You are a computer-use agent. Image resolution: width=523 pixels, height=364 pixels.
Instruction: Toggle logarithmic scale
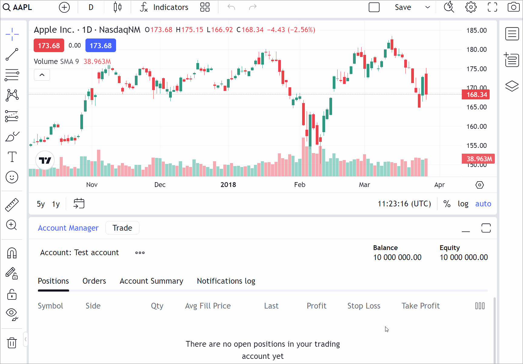point(463,204)
